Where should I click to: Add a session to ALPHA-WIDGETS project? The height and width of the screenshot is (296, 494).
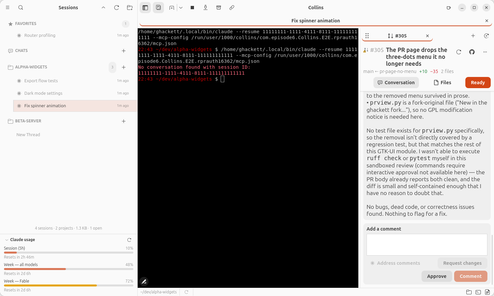124,67
